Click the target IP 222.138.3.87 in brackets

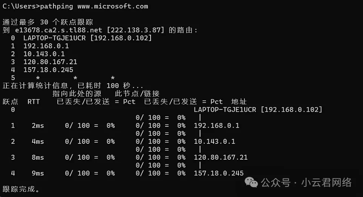[x=136, y=30]
